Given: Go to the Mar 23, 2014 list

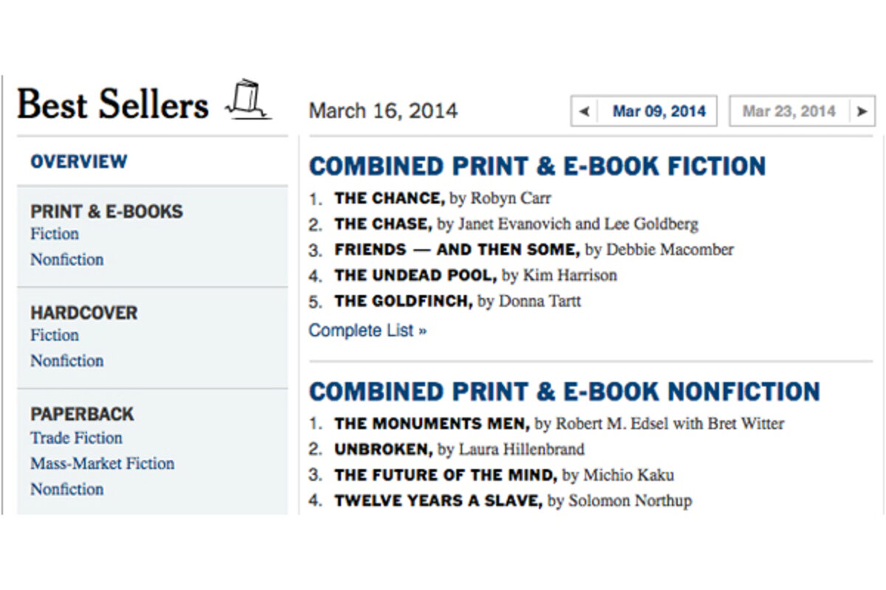Looking at the screenshot, I should tap(789, 111).
